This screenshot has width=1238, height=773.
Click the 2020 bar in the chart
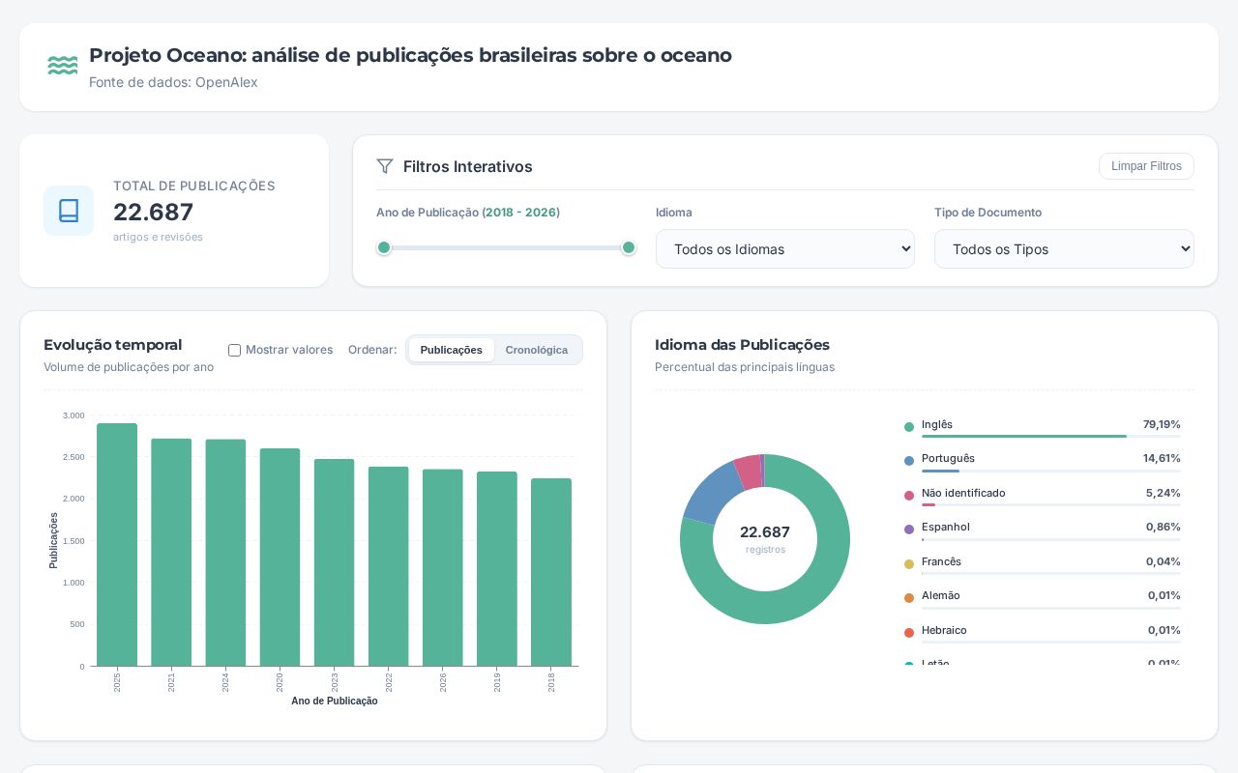coord(280,558)
